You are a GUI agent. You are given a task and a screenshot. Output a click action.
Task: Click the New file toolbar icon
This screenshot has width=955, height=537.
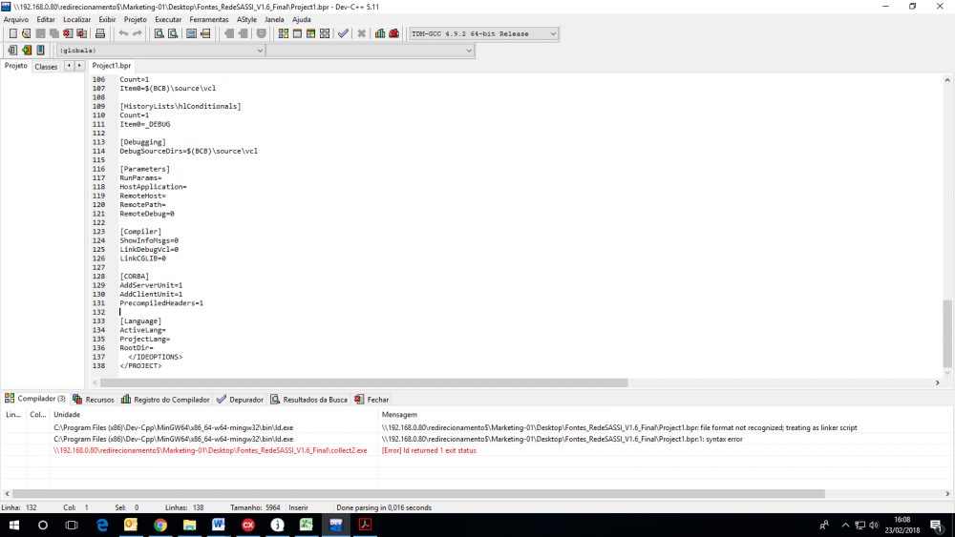[12, 33]
